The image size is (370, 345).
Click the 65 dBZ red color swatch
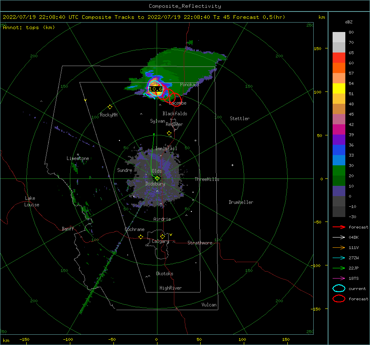339,58
